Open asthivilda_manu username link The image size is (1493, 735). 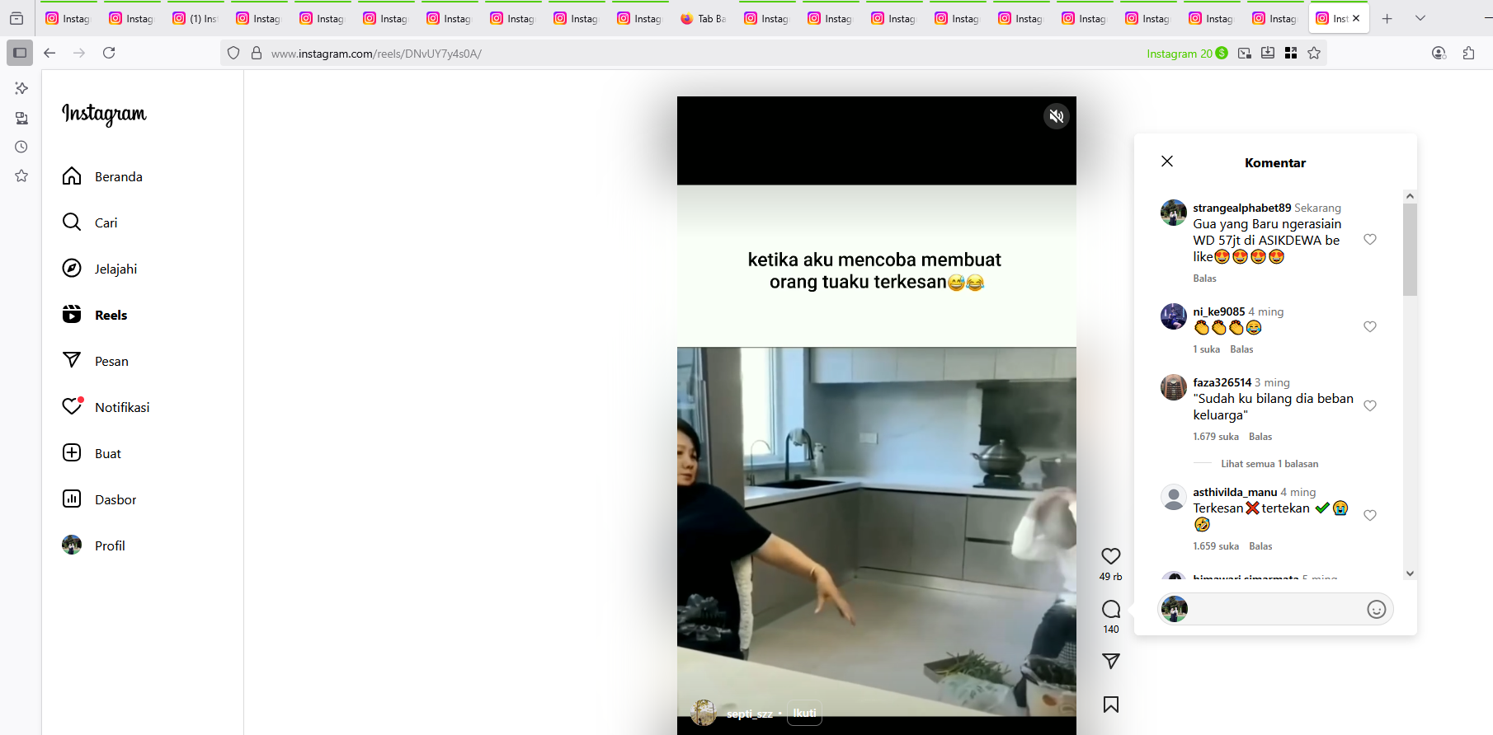(1235, 492)
